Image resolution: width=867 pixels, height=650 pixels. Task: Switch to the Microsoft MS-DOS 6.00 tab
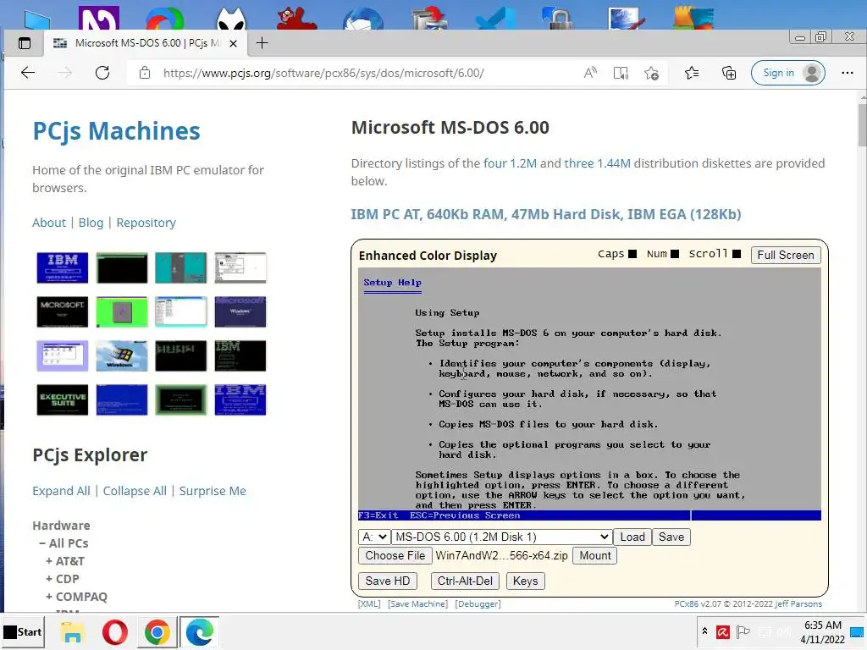146,43
